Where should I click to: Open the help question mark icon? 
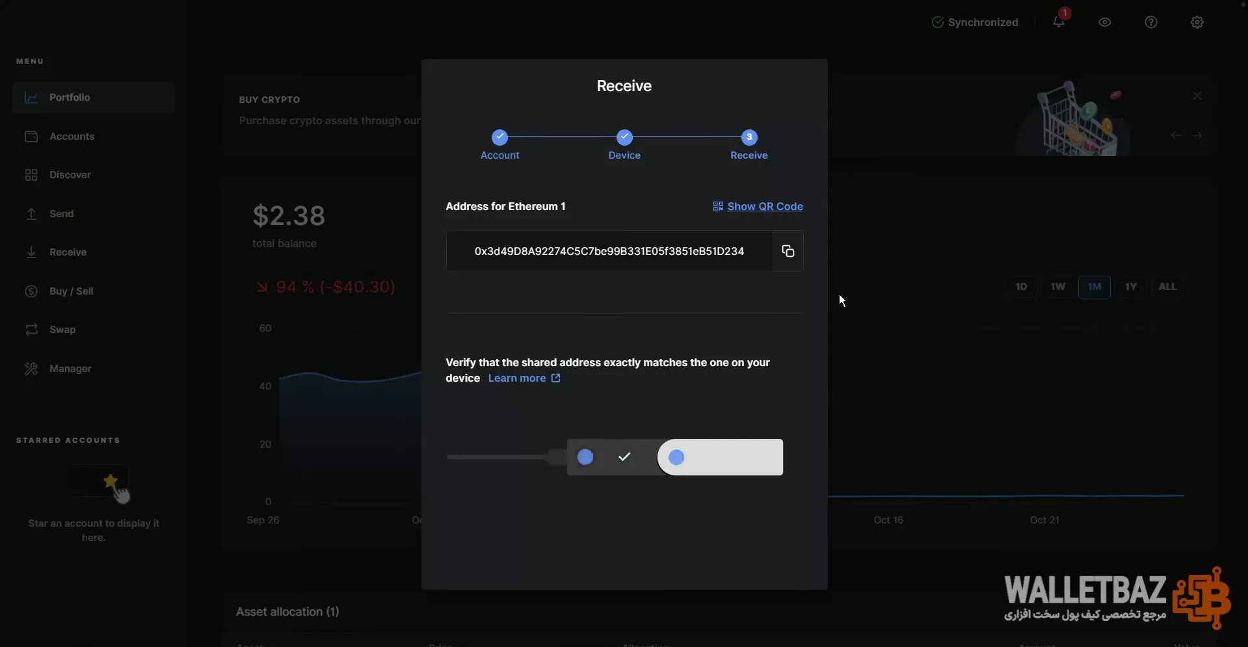click(x=1151, y=22)
